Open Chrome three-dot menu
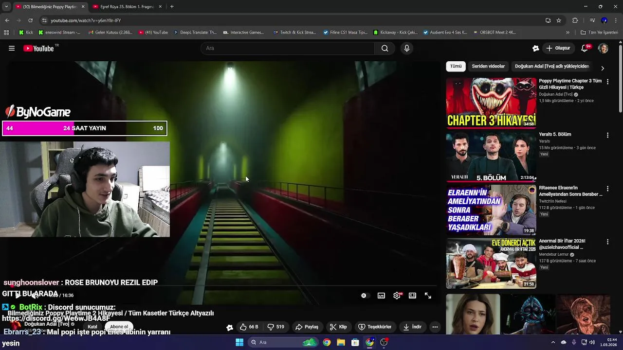This screenshot has height=350, width=623. tap(616, 20)
